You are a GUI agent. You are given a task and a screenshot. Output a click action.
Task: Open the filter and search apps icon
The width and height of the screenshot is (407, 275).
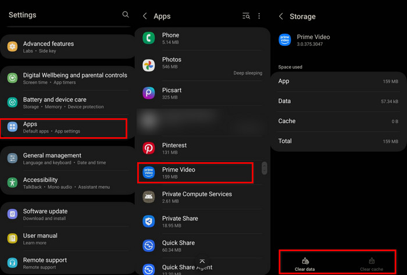246,16
